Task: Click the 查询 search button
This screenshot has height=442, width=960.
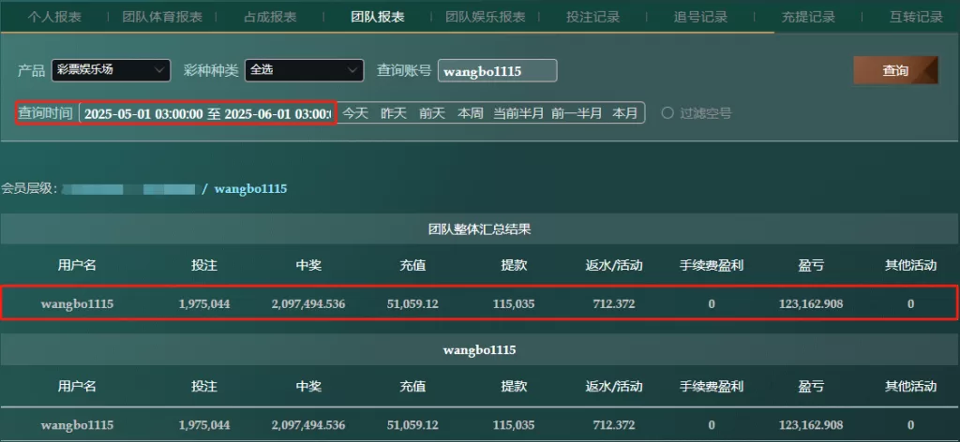Action: pos(895,70)
